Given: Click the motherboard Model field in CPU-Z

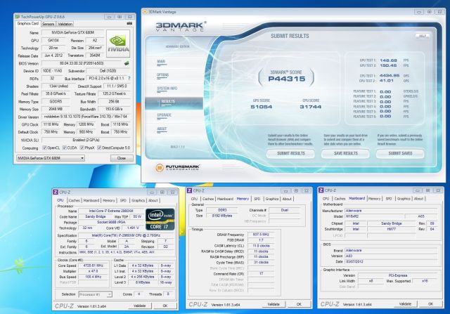Looking at the screenshot, I should tap(374, 216).
